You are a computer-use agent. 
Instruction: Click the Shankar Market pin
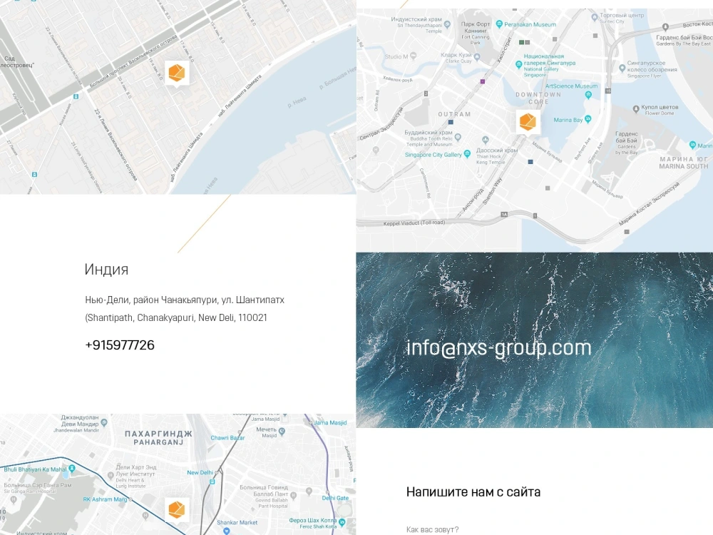[227, 531]
